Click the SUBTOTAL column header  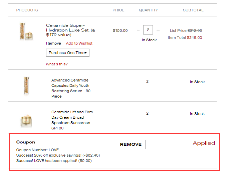point(193,10)
